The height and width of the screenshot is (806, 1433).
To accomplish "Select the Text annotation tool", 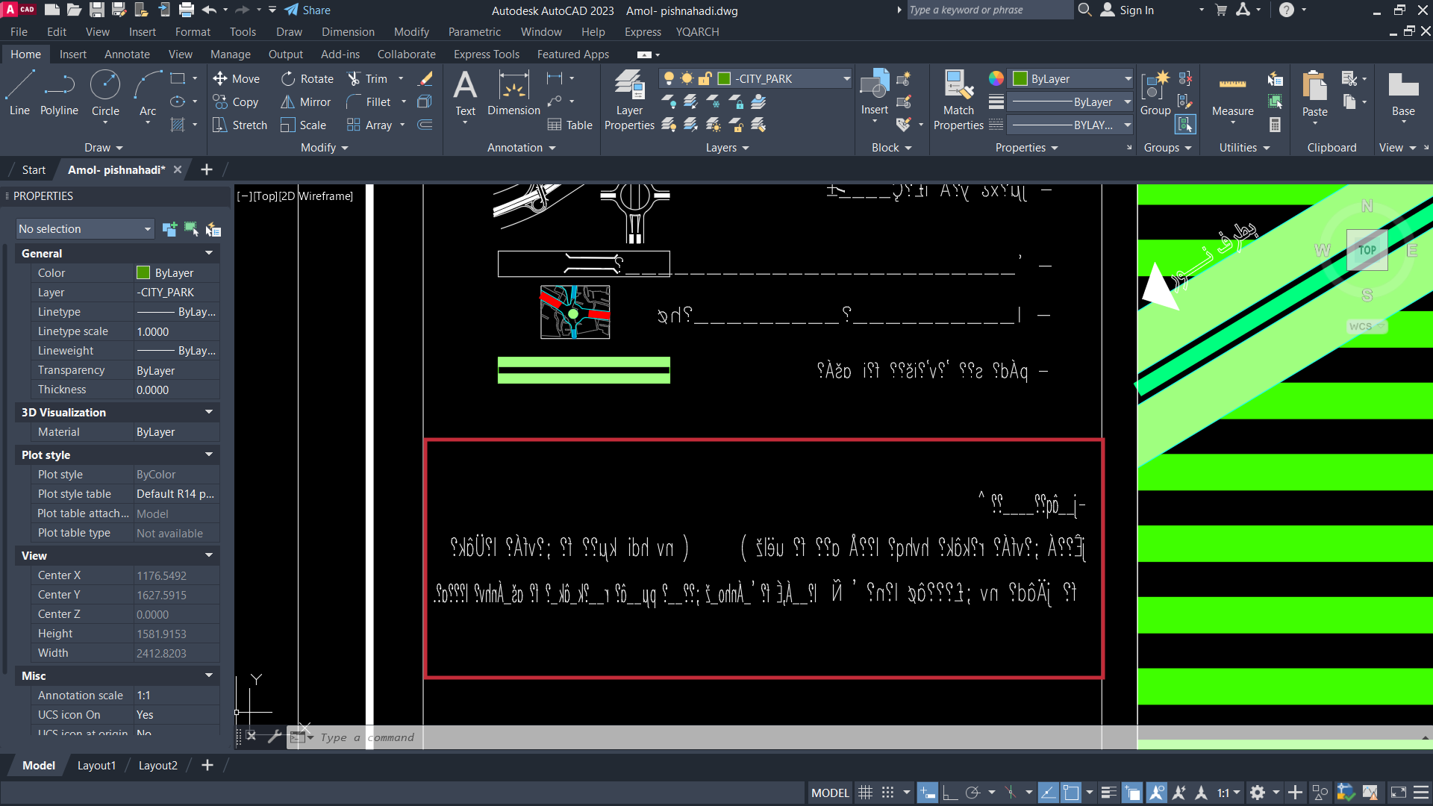I will tap(465, 93).
